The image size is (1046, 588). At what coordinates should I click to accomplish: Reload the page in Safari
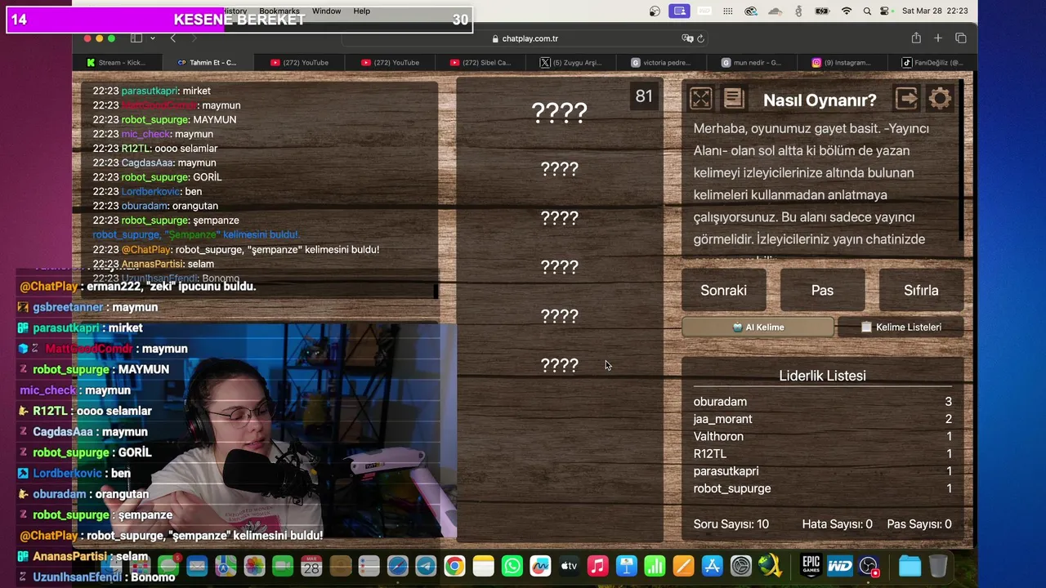700,38
